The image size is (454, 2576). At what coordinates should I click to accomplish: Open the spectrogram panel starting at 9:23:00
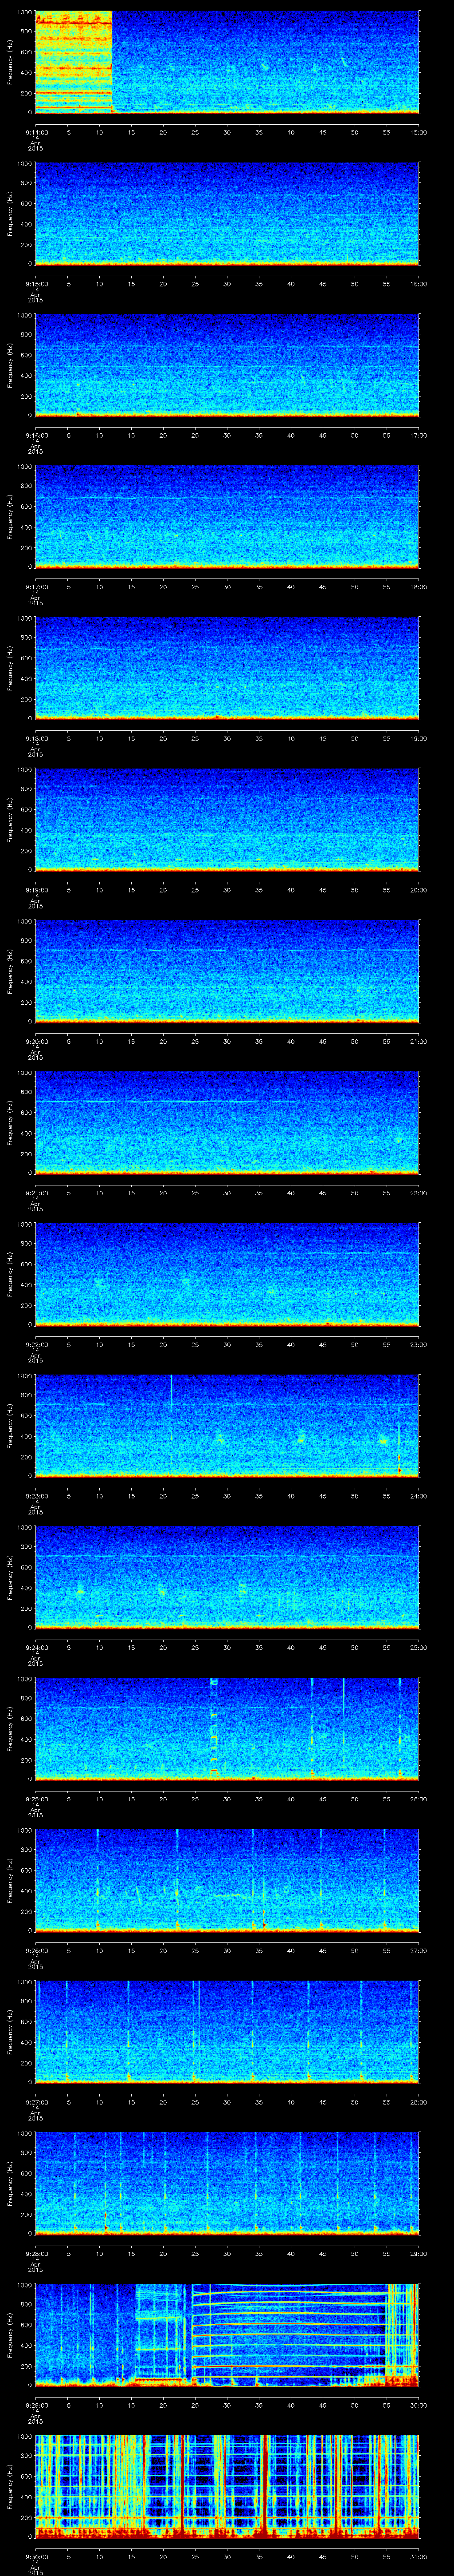pyautogui.click(x=227, y=1426)
